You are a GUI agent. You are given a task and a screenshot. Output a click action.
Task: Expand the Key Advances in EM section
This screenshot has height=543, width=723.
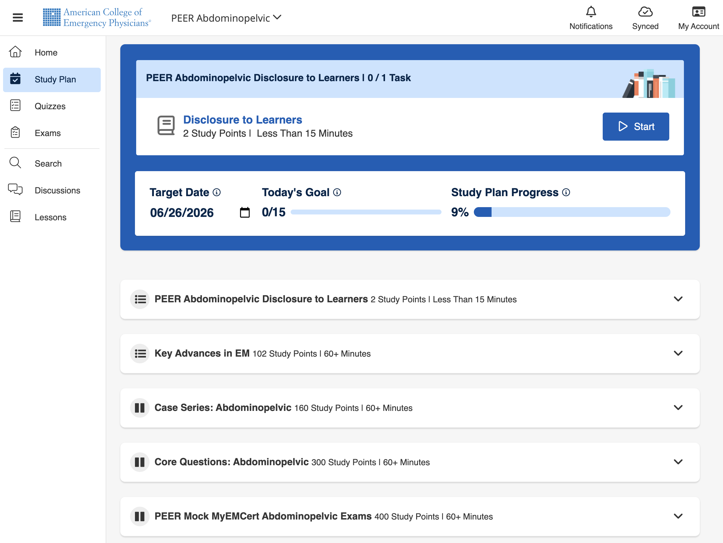678,353
